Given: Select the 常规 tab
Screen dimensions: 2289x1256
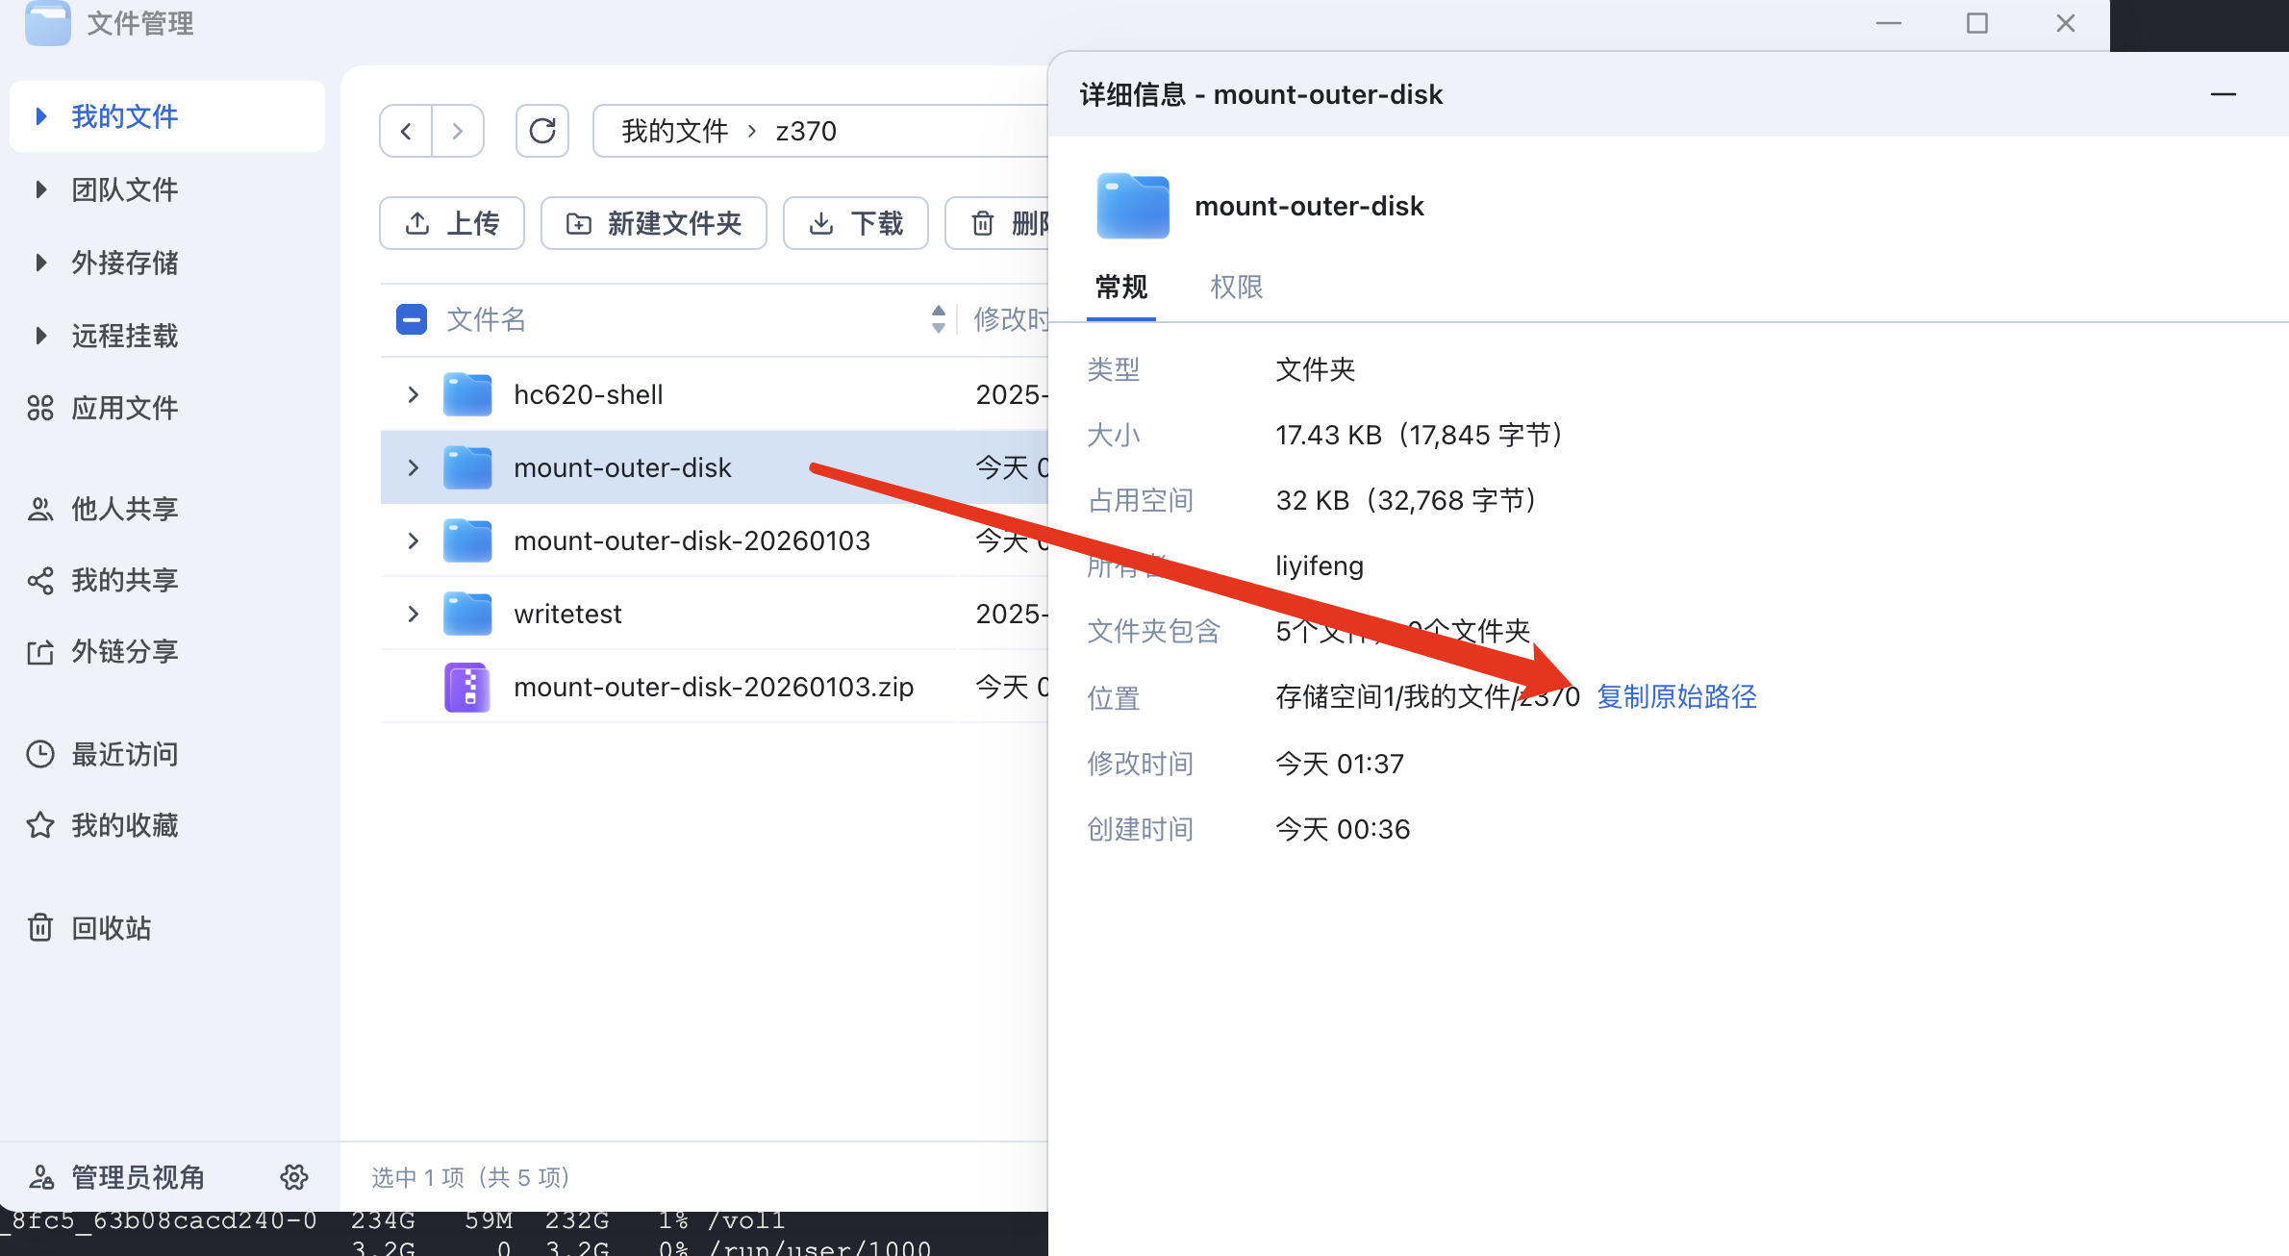Looking at the screenshot, I should tap(1120, 287).
